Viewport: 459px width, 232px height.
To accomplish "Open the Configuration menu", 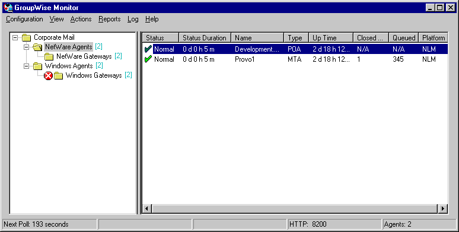I will (x=24, y=19).
